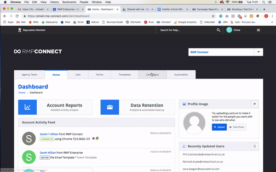The width and height of the screenshot is (276, 172).
Task: Reload the current page
Action: click(17, 16)
